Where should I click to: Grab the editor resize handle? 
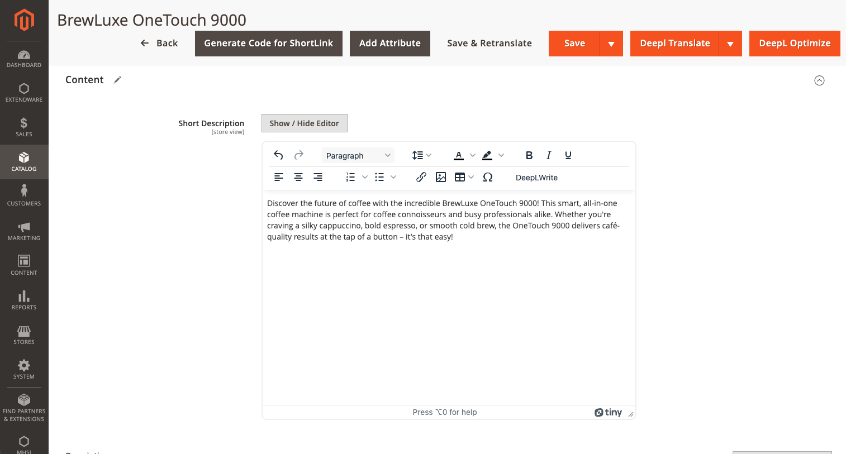click(x=631, y=414)
